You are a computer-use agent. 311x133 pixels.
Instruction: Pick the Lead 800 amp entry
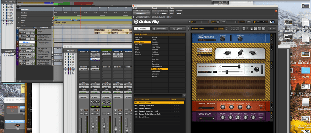click(x=160, y=59)
